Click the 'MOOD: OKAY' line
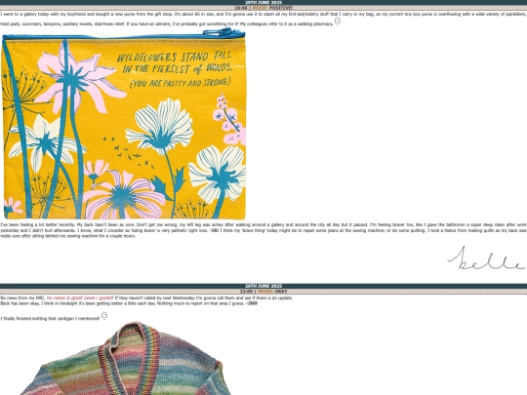Screen dimensions: 527x395 coord(263,292)
